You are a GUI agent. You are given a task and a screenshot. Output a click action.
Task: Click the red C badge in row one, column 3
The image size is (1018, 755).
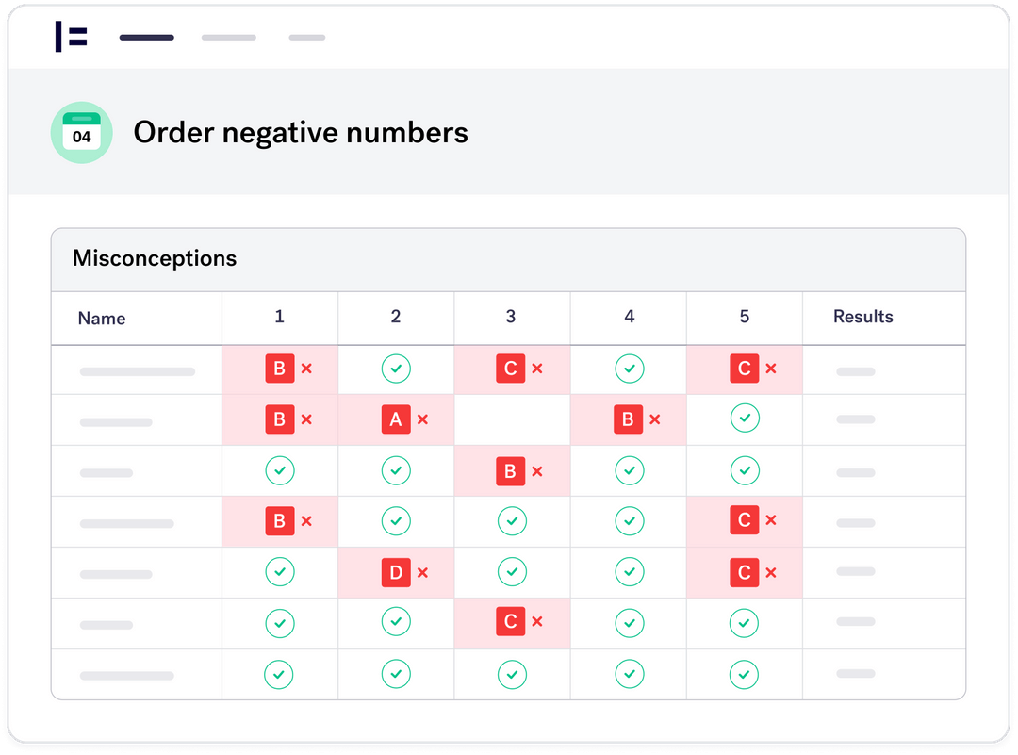510,369
